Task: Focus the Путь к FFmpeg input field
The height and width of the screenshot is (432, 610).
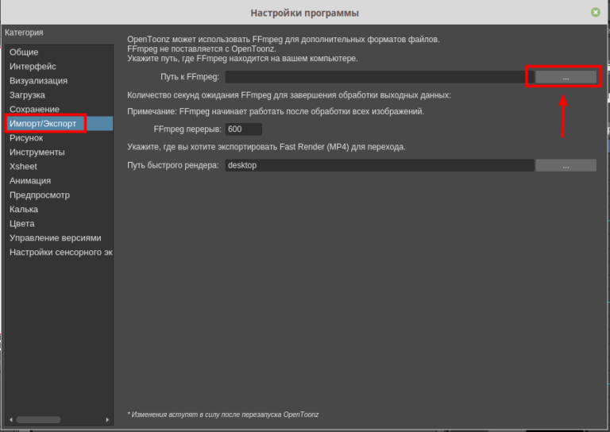Action: point(380,77)
